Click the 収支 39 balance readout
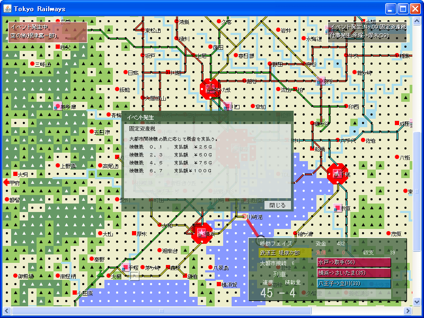 379,253
